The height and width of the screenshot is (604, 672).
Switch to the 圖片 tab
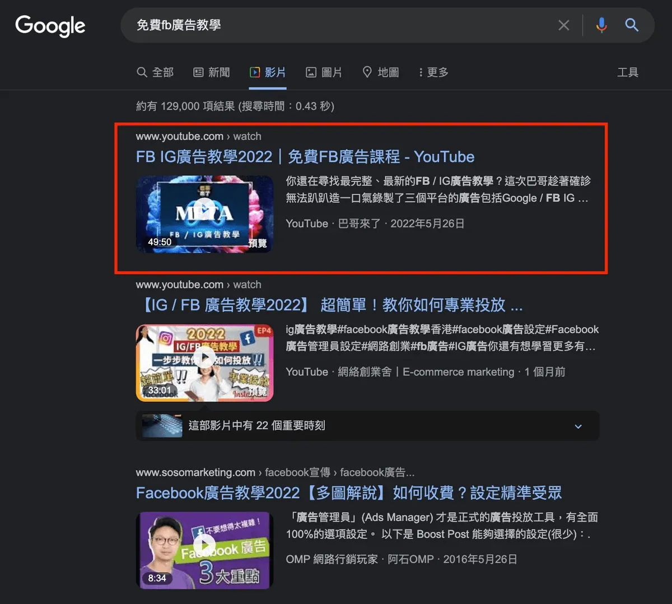click(324, 72)
